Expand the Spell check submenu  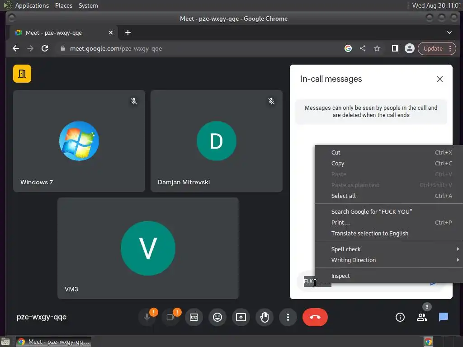389,249
